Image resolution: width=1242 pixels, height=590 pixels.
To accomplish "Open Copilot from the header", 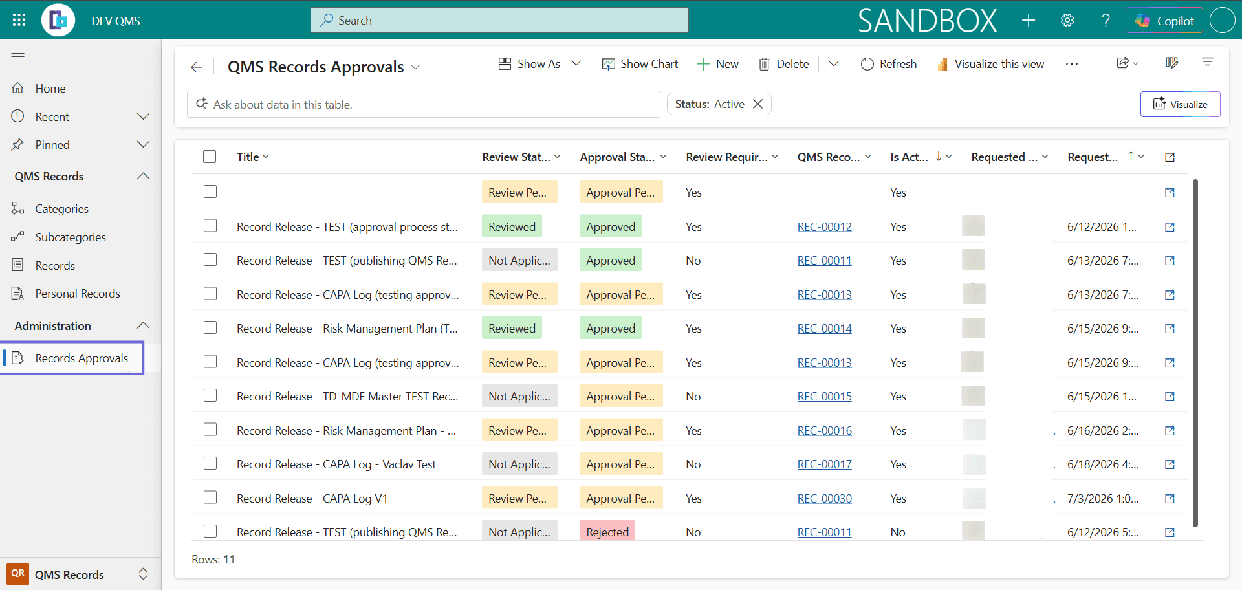I will [1164, 21].
